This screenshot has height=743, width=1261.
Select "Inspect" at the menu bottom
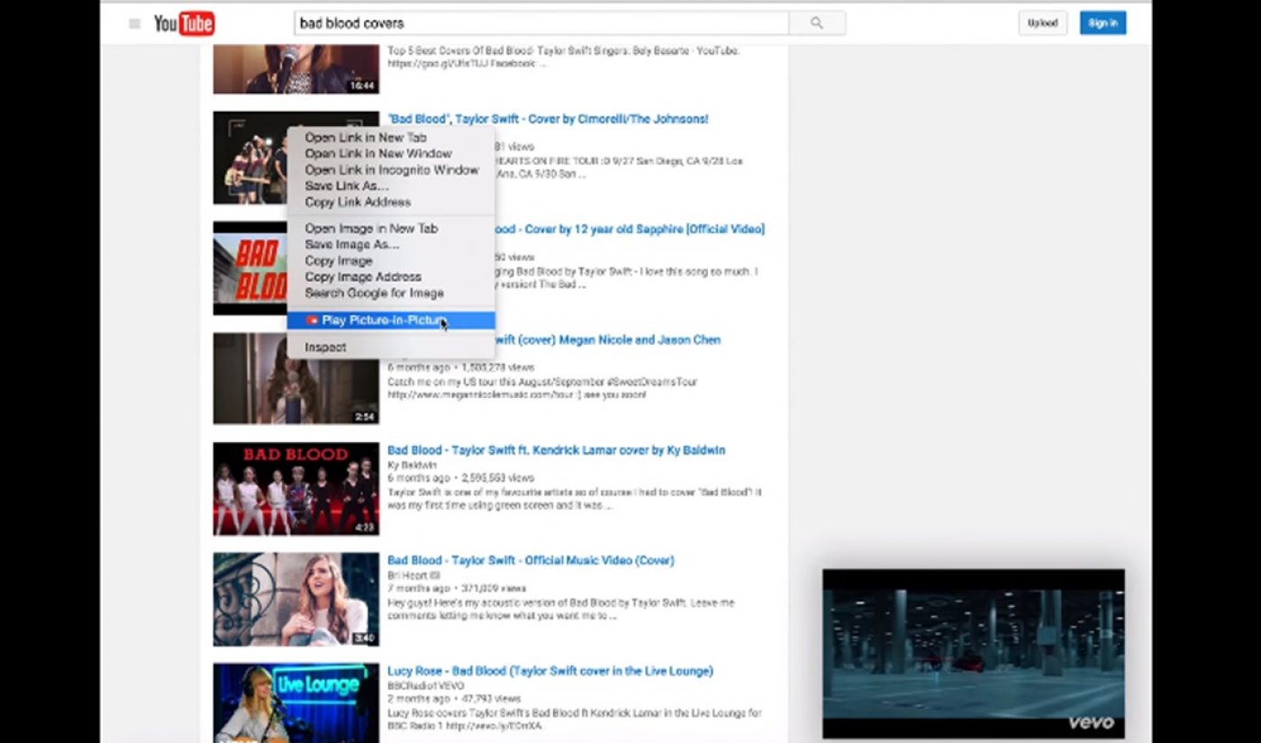click(324, 347)
